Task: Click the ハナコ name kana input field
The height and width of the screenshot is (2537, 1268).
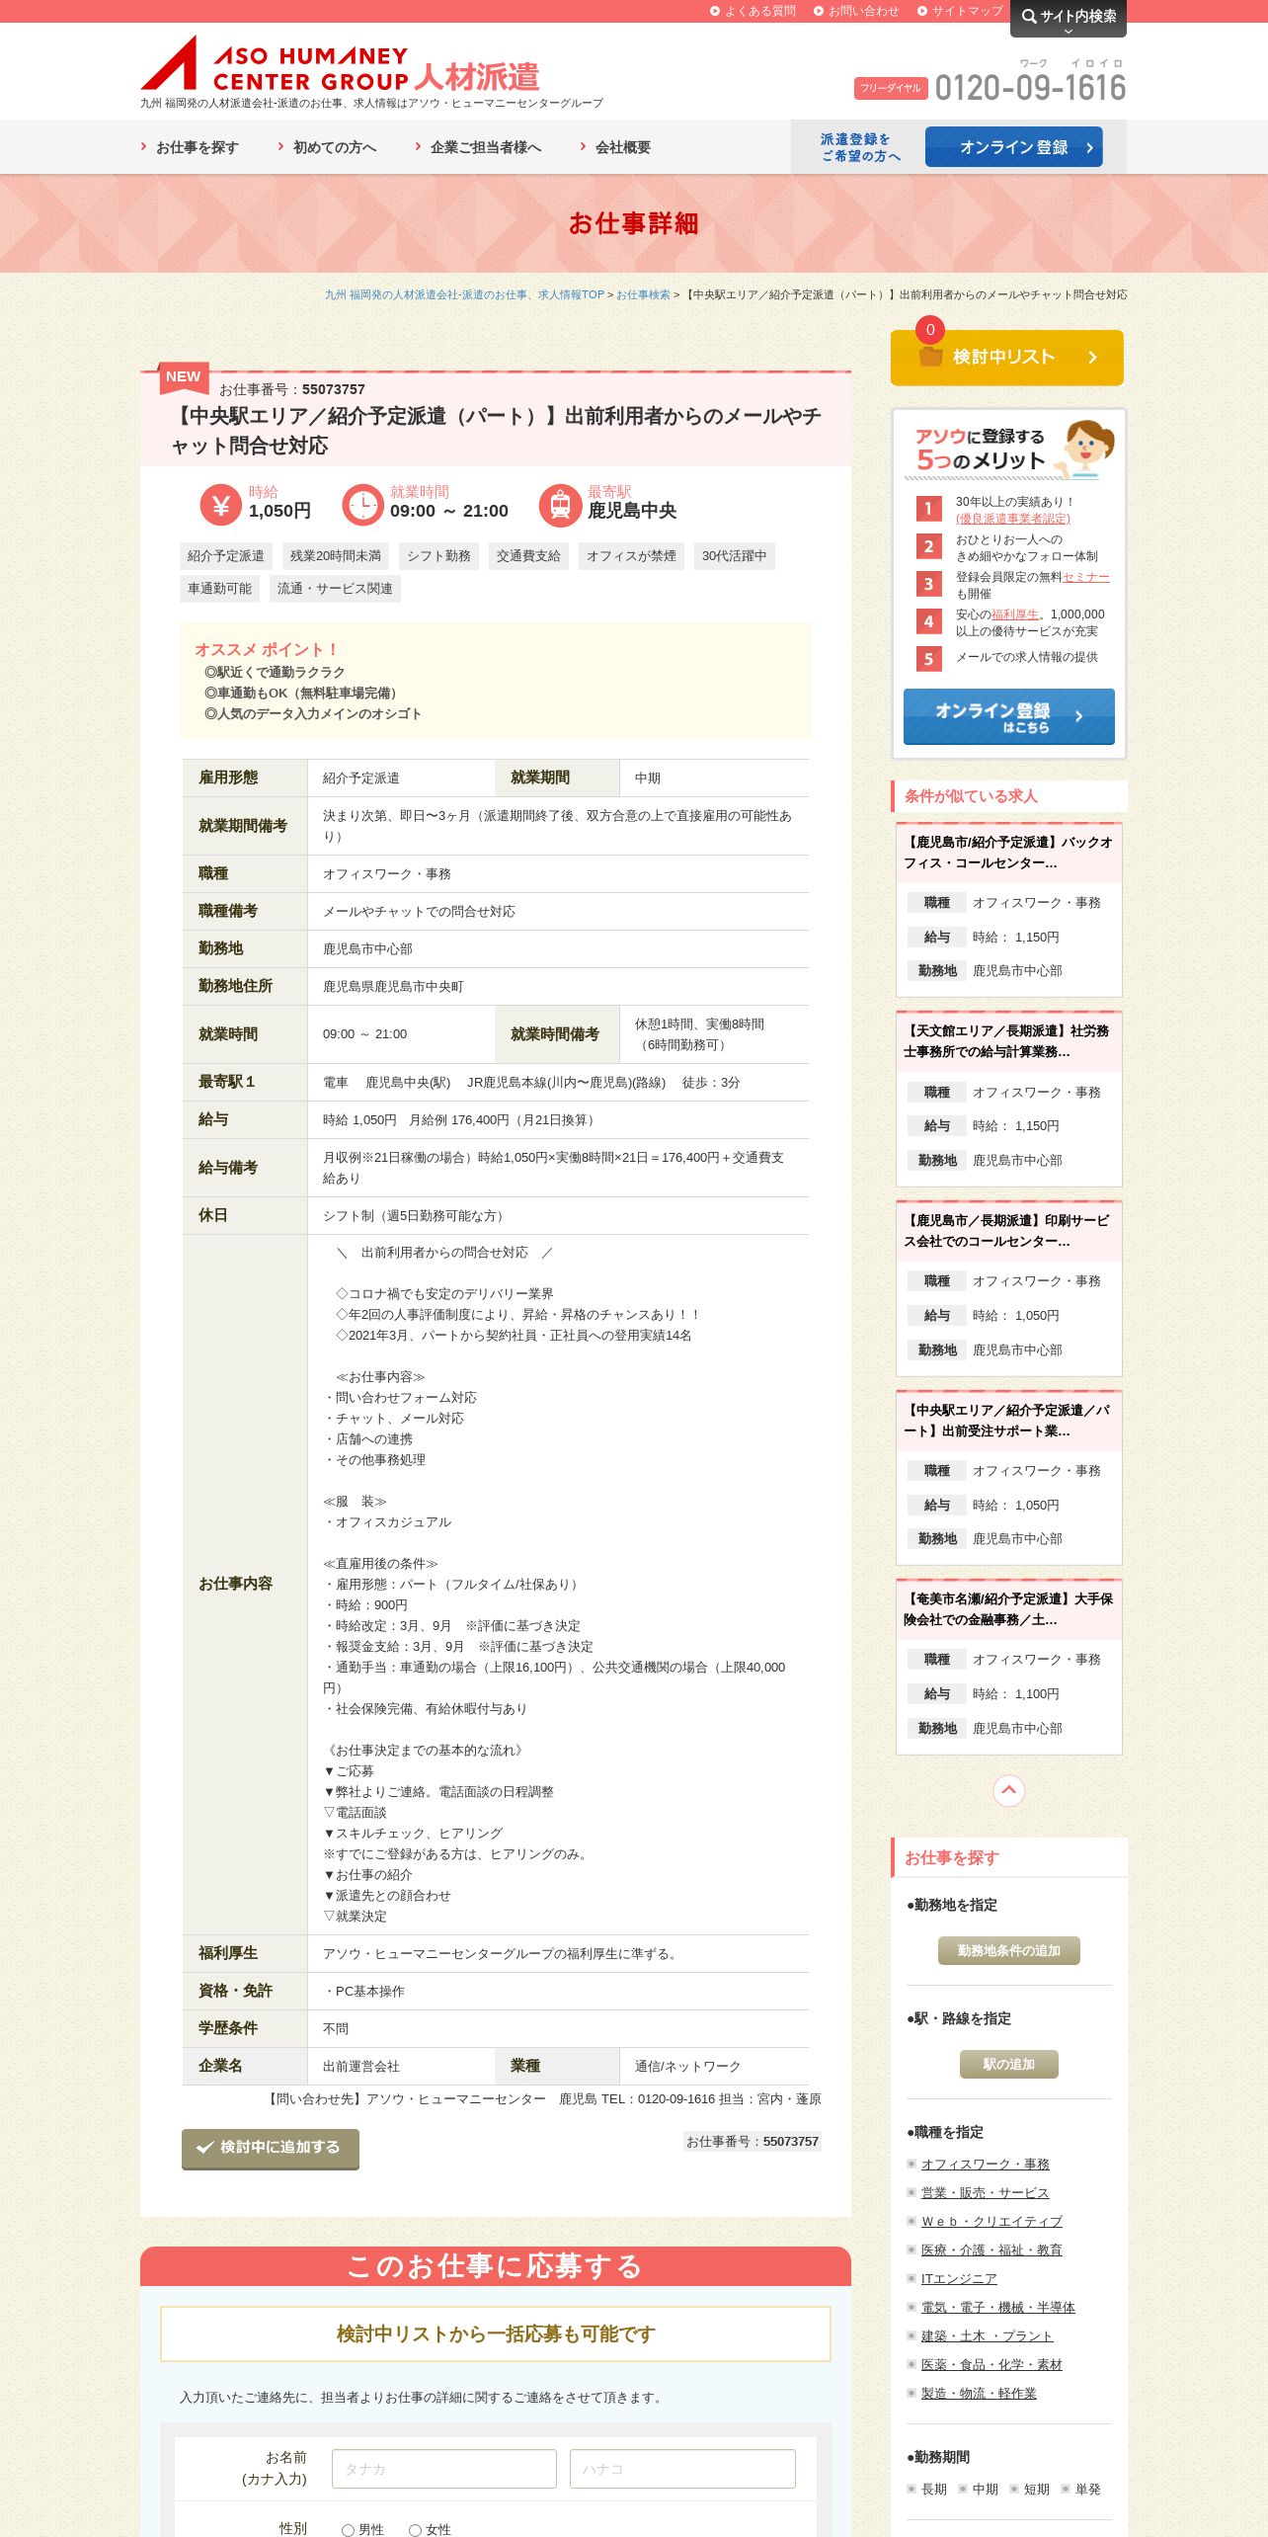Action: 682,2469
